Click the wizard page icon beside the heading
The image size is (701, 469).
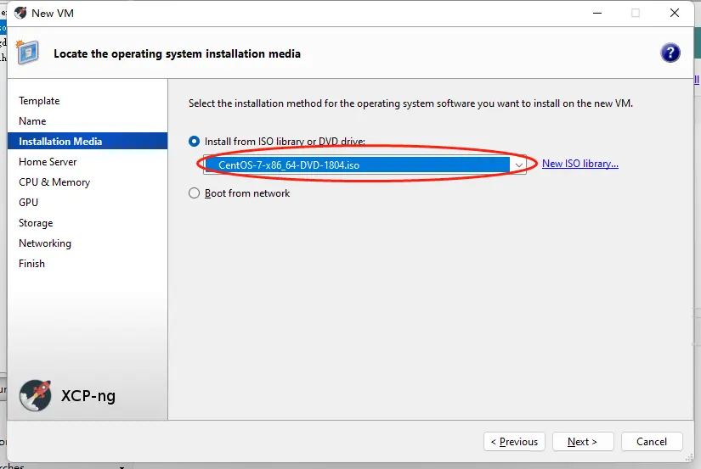(x=28, y=53)
